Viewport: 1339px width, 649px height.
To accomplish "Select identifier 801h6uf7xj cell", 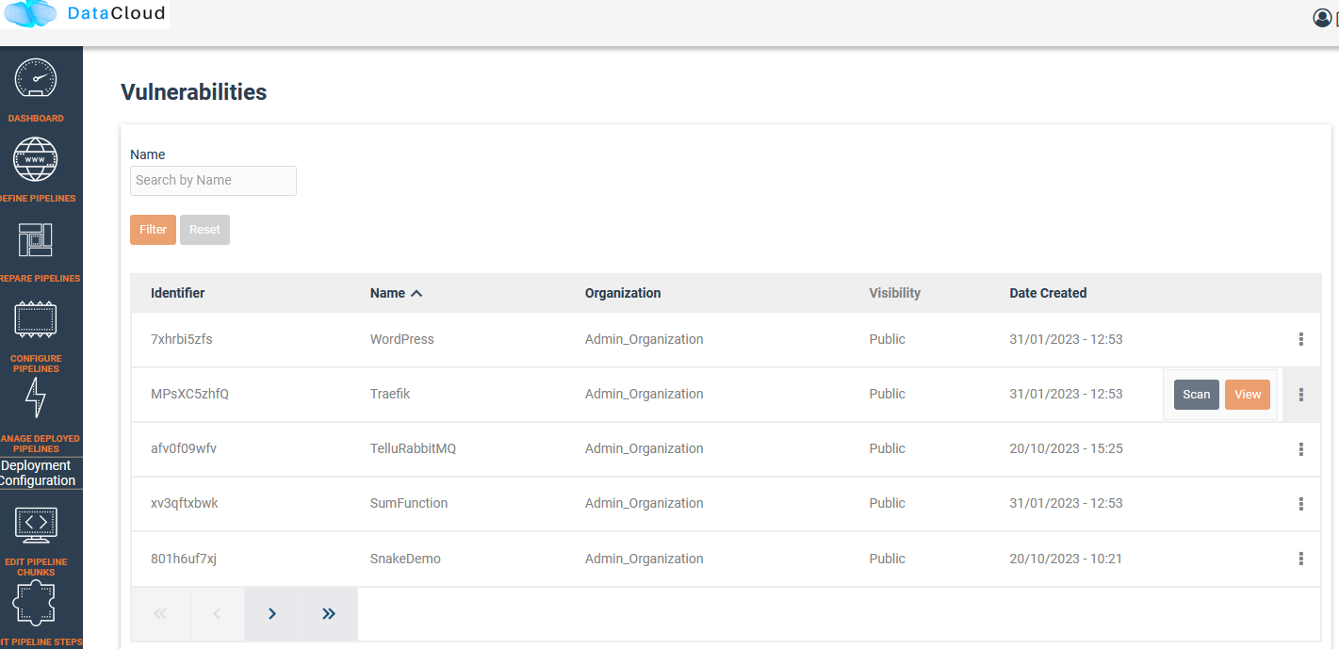I will tap(184, 559).
